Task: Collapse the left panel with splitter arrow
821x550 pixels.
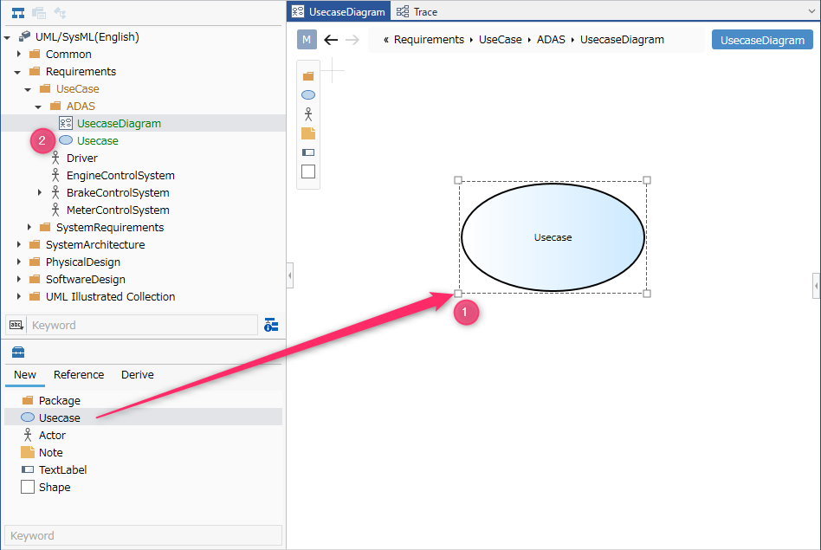Action: tap(290, 275)
